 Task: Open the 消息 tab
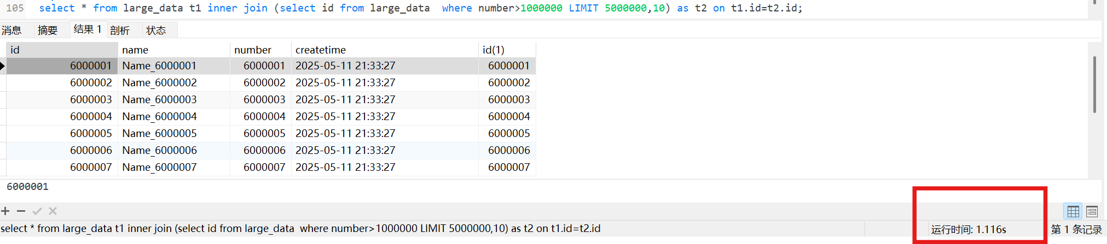[11, 31]
